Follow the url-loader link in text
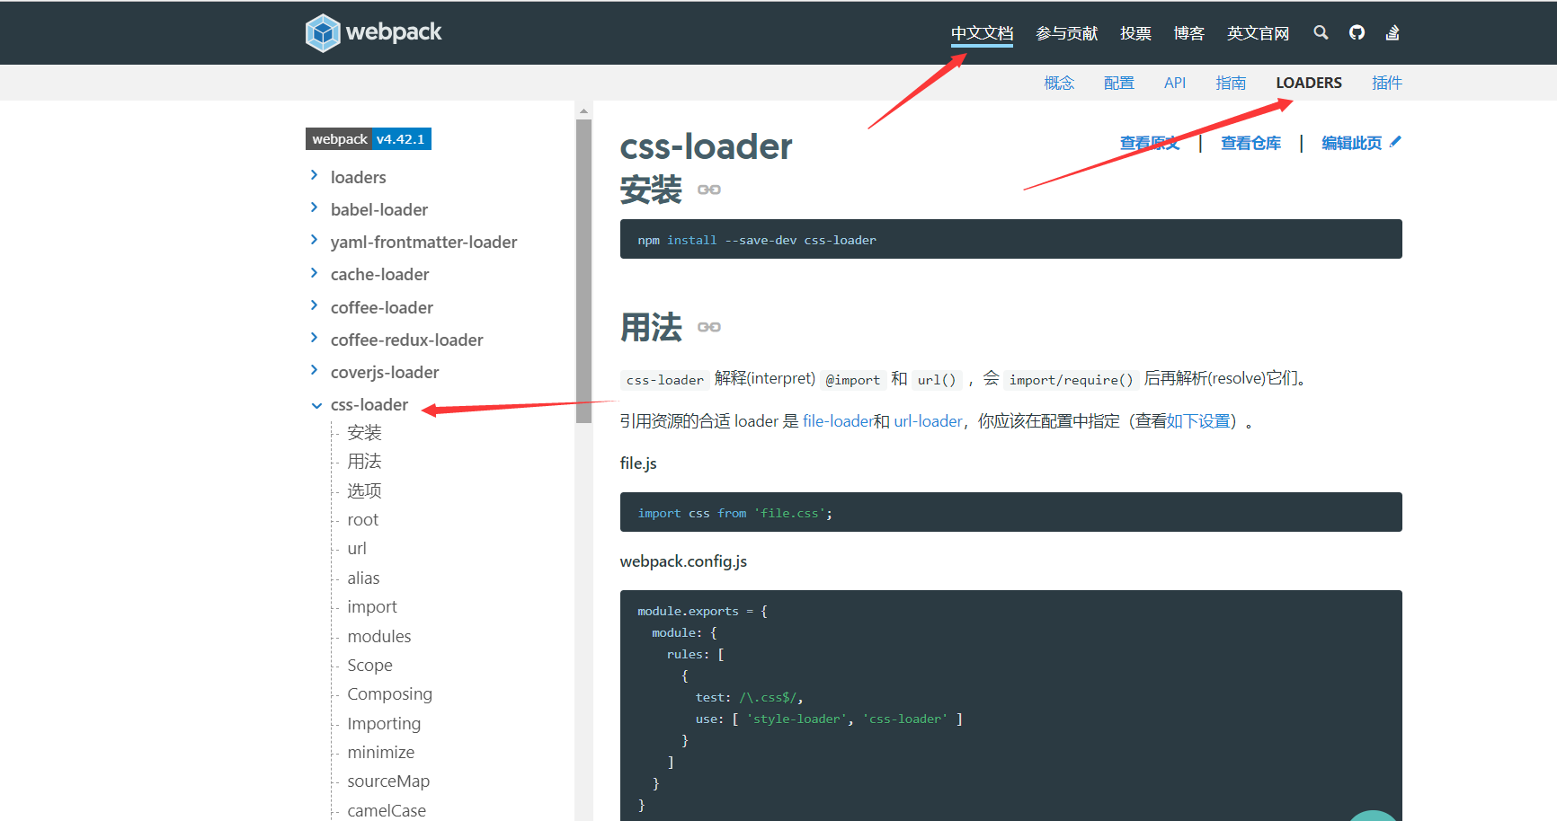Screen dimensions: 1557x821 coord(928,421)
